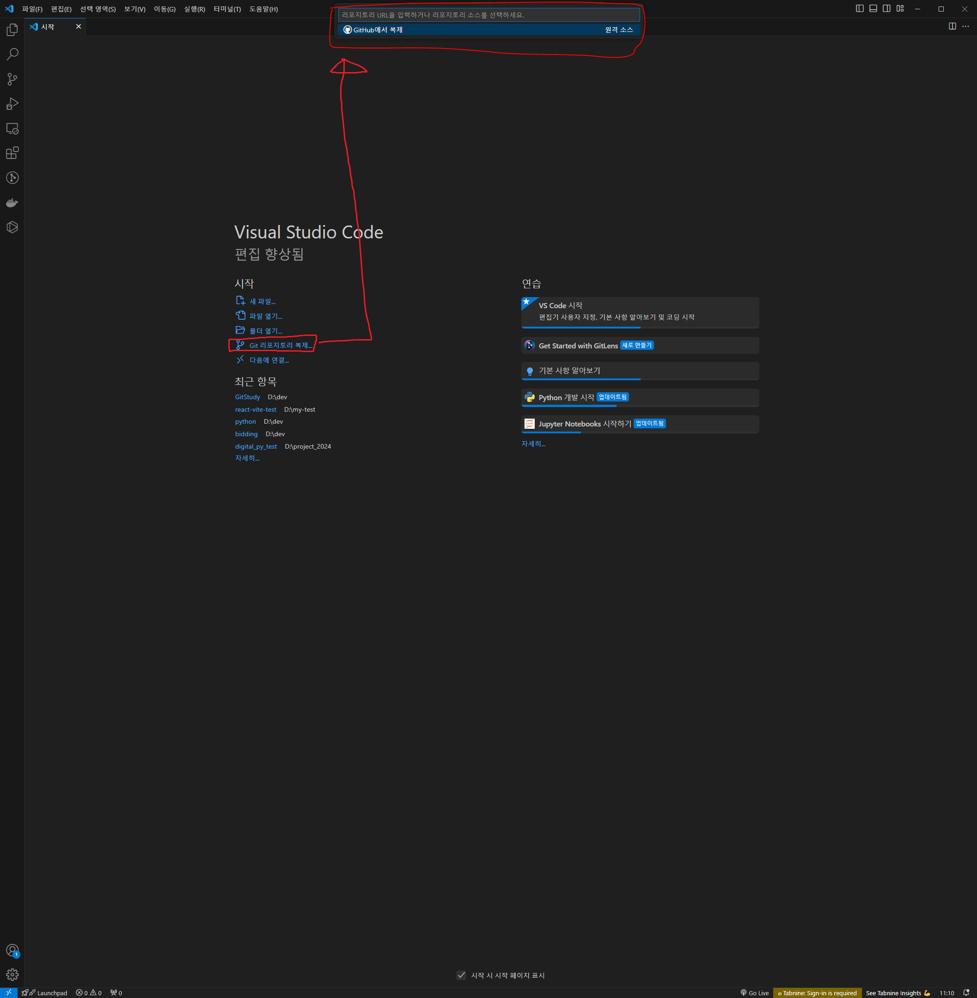The width and height of the screenshot is (977, 998).
Task: Click the 11:10 clock status item
Action: (946, 993)
